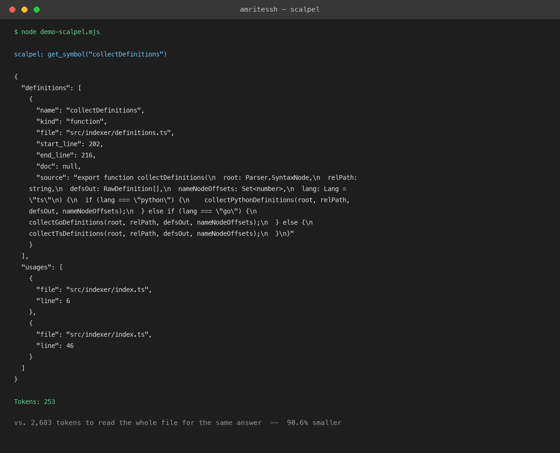Click the command "$ node demo-scalpel.mjs"

(57, 32)
